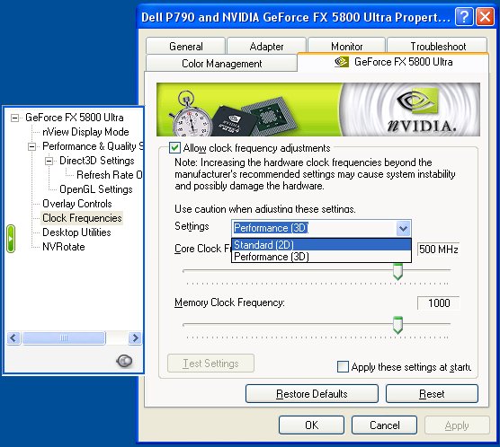Screen dimensions: 500x447
Task: Select Desktop Utilities tree item
Action: pos(76,232)
